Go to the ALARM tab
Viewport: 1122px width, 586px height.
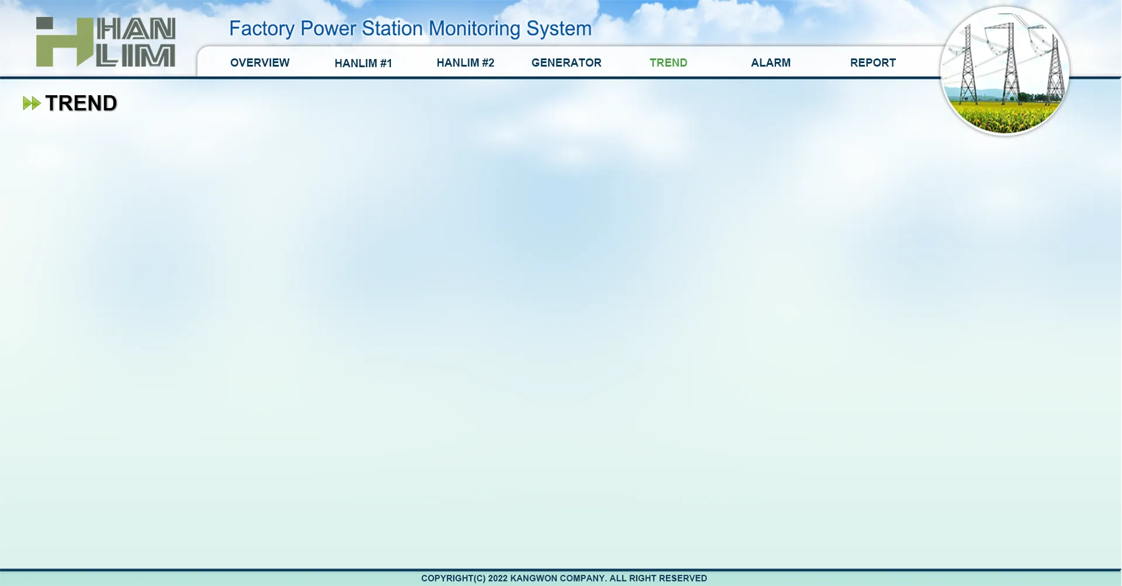[770, 63]
